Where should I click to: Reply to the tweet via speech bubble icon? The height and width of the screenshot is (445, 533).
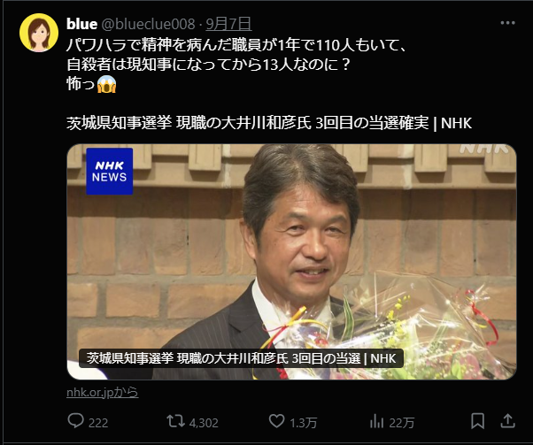coord(74,421)
